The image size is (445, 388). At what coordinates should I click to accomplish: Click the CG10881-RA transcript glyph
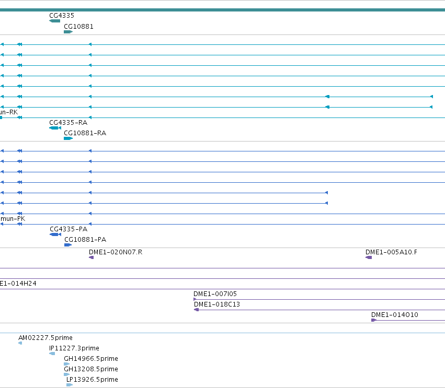click(x=69, y=138)
